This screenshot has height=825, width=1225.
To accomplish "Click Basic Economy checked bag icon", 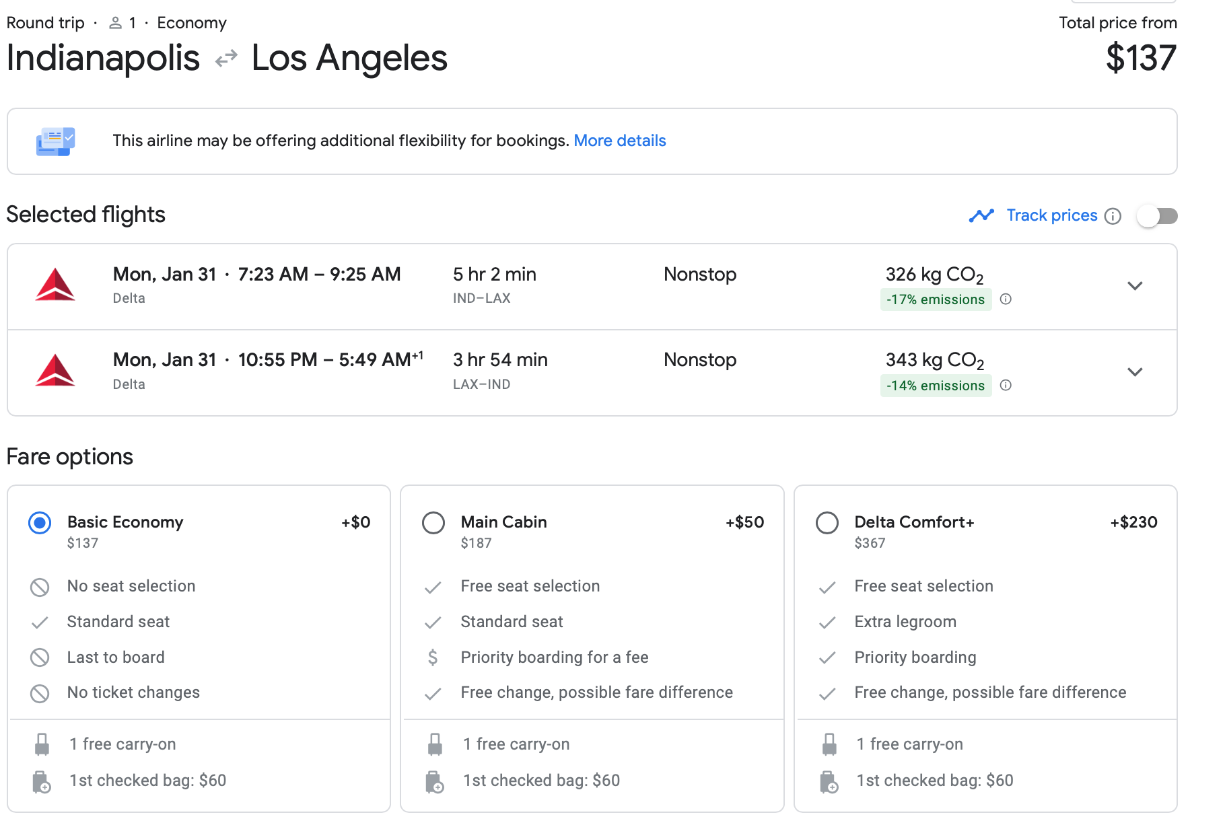I will click(42, 782).
